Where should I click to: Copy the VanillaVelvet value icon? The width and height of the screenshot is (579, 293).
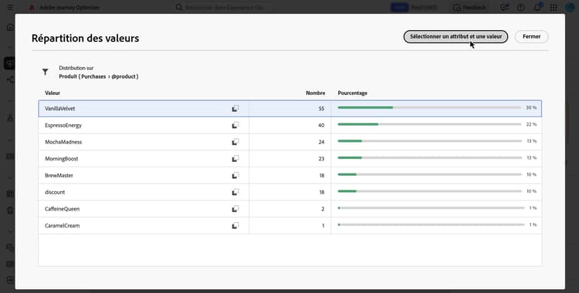point(235,109)
